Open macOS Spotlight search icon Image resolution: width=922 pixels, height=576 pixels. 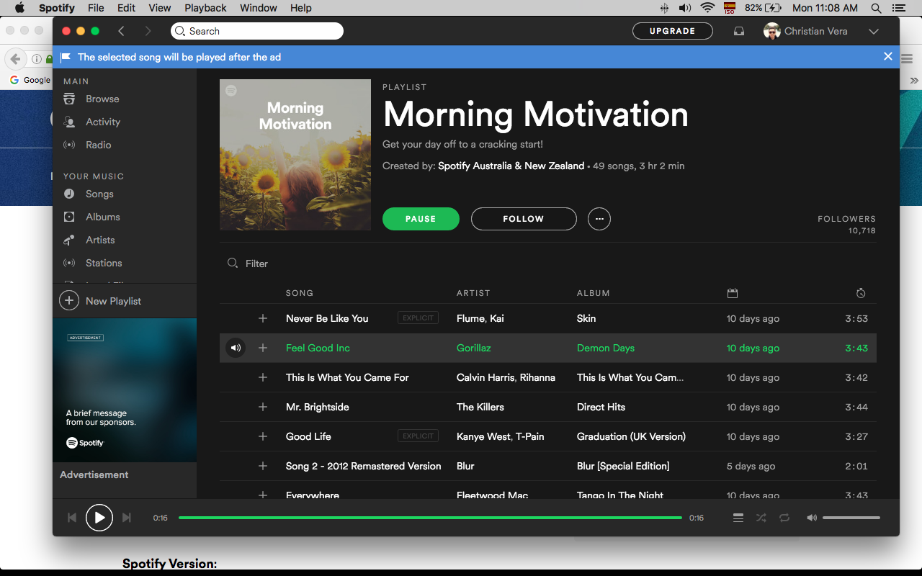876,8
